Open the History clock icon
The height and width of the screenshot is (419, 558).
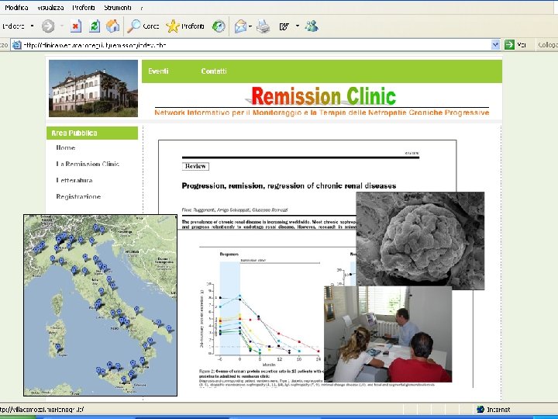click(219, 26)
